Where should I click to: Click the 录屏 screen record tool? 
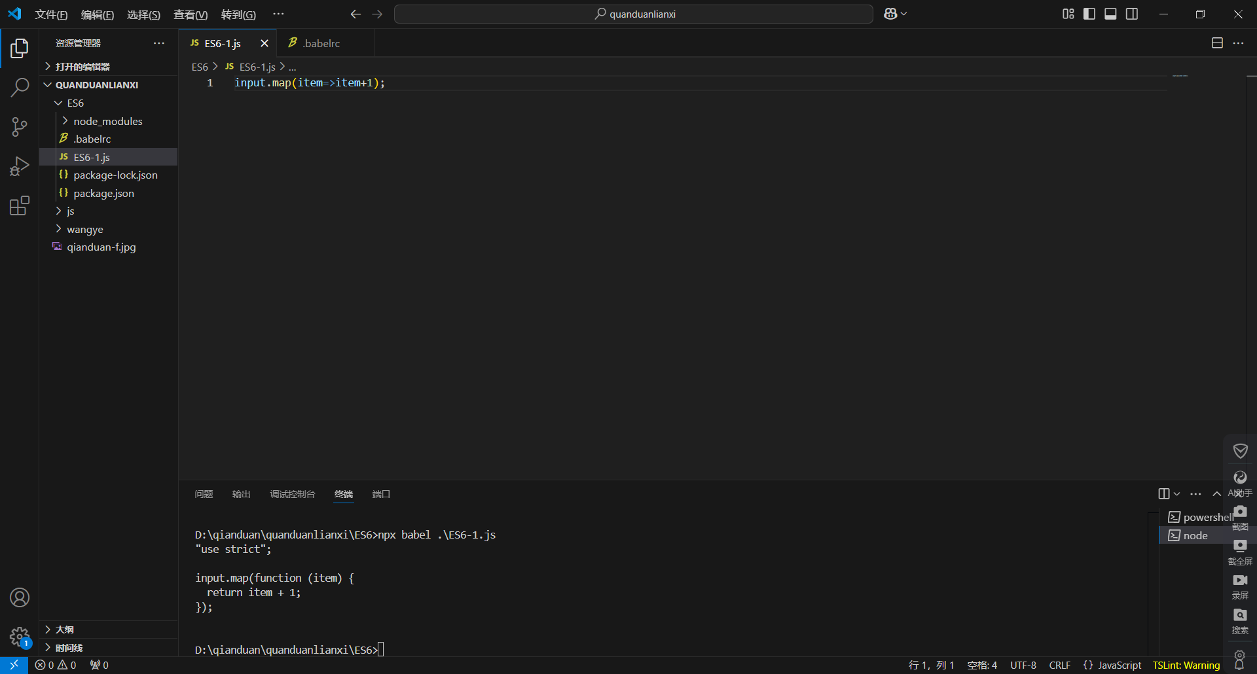(x=1240, y=586)
